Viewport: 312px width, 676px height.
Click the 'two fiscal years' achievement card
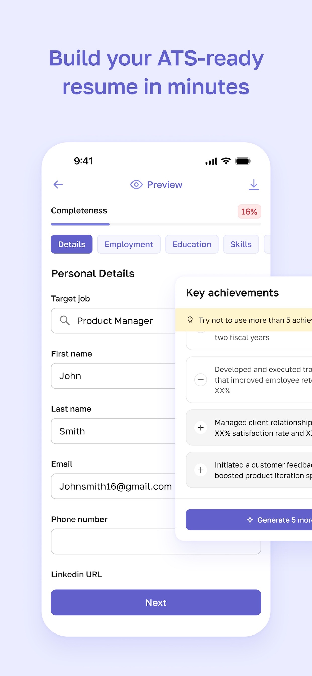tap(249, 340)
